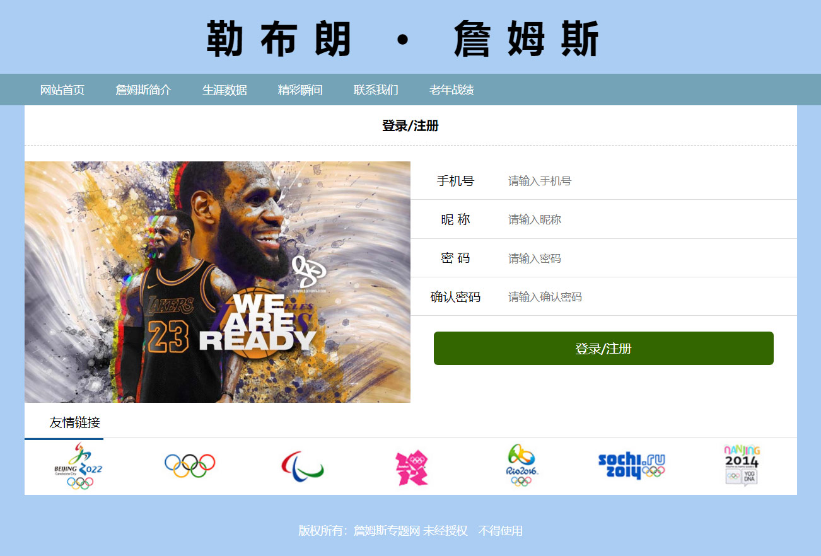Screen dimensions: 821x556
Task: Click the Nanjing 2014 logo
Action: pyautogui.click(x=742, y=465)
